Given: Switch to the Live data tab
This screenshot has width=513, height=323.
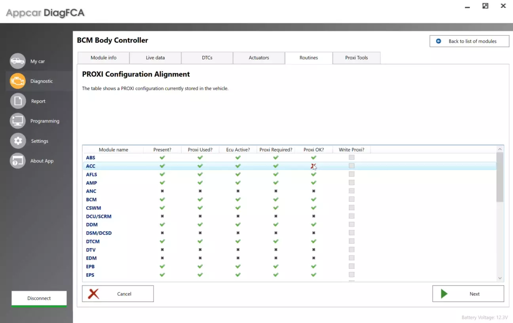Looking at the screenshot, I should click(155, 58).
